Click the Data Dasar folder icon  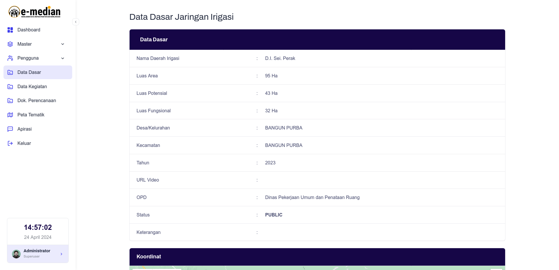(10, 72)
